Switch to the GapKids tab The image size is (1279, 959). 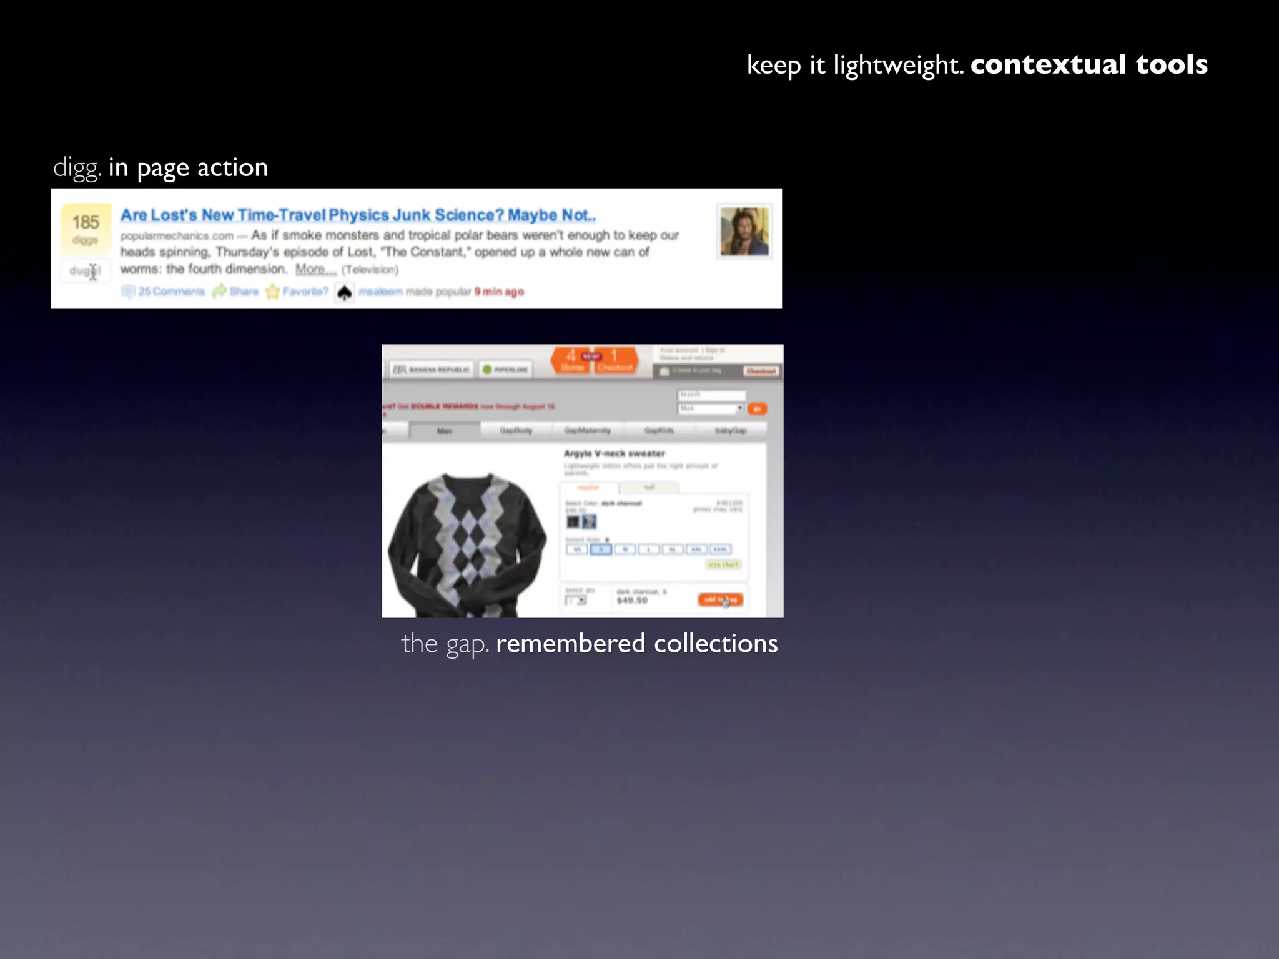click(659, 431)
